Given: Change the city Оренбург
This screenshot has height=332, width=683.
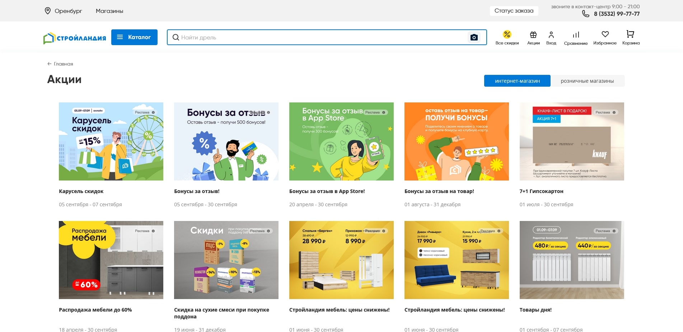Looking at the screenshot, I should [64, 11].
